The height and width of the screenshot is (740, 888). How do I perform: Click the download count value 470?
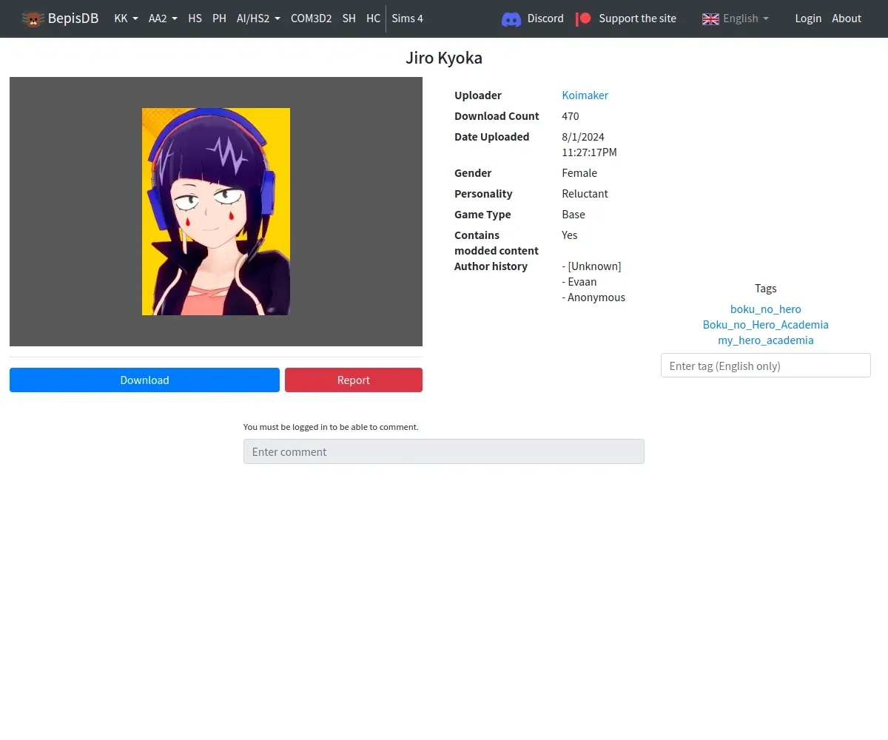pyautogui.click(x=571, y=116)
